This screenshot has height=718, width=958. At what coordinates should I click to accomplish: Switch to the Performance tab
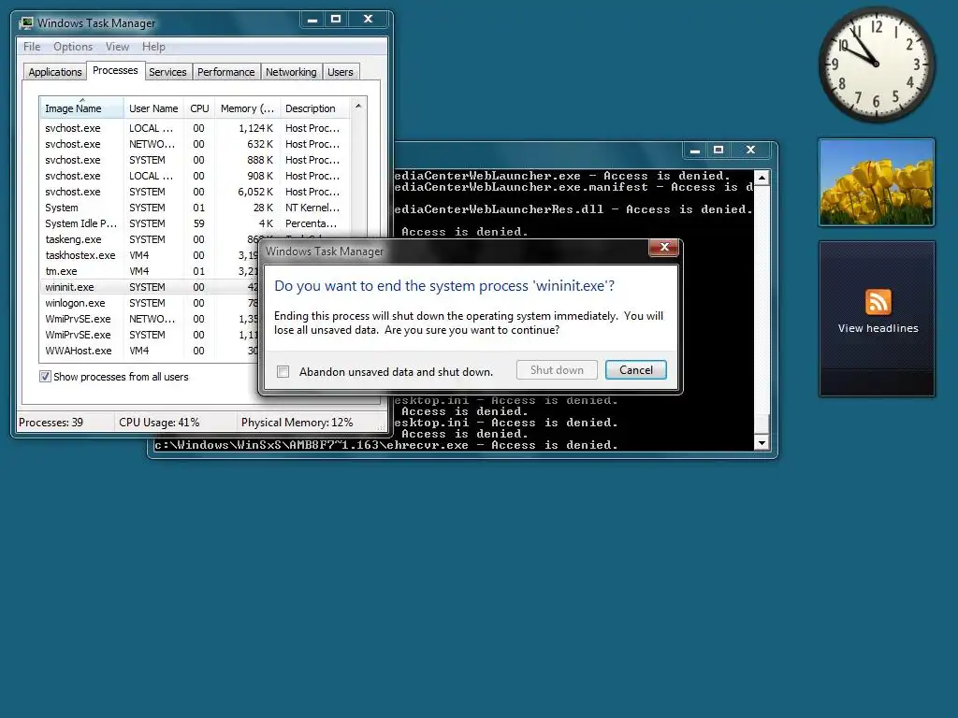(225, 72)
